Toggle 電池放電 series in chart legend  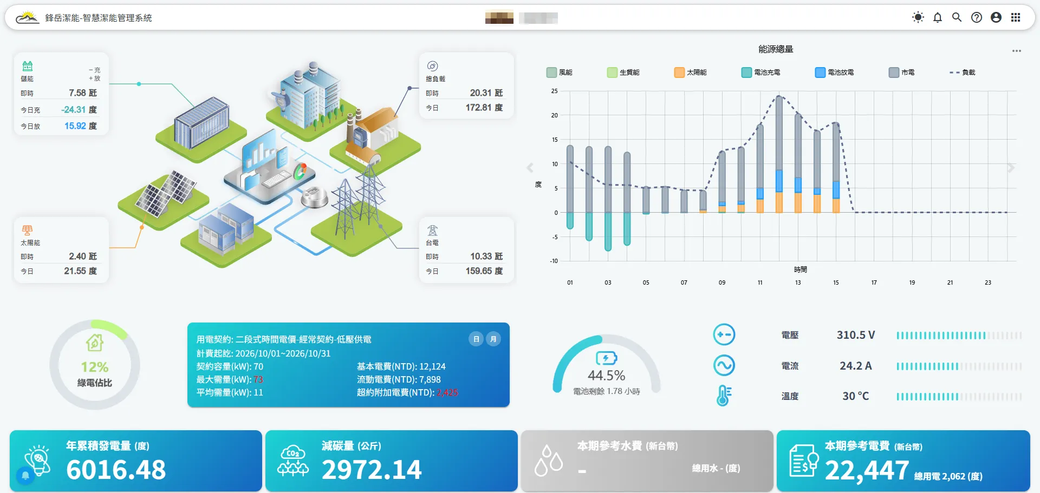(x=835, y=73)
